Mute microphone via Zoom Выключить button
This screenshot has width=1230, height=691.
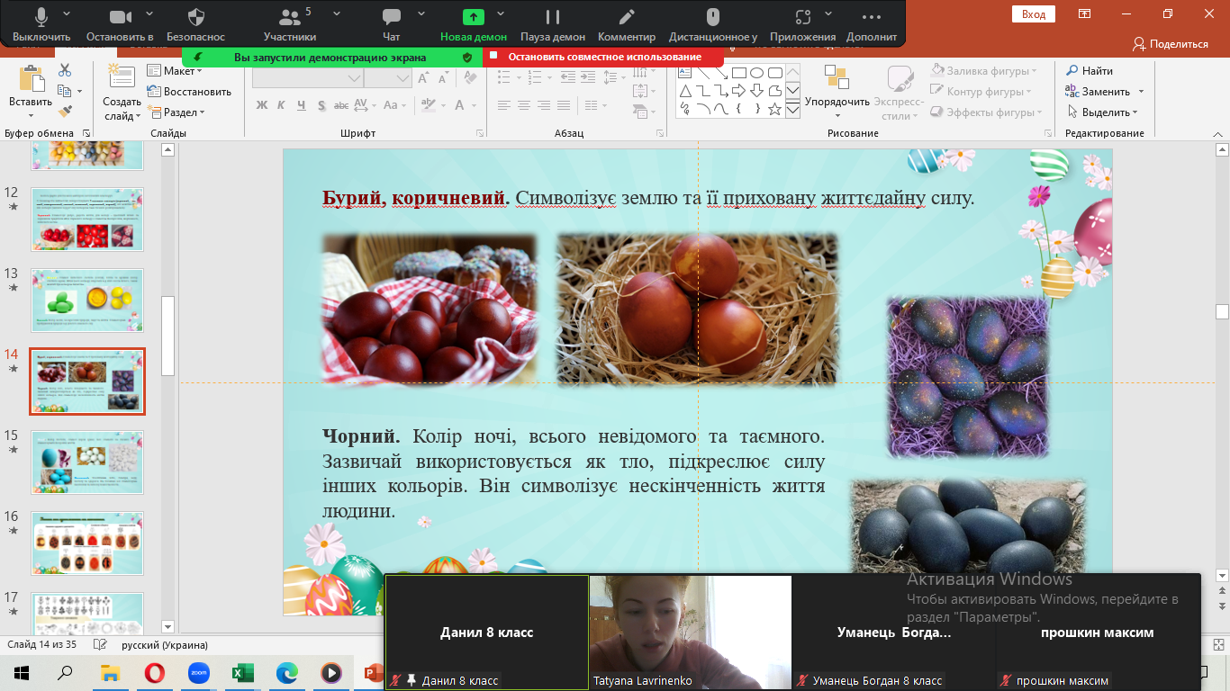[x=41, y=24]
